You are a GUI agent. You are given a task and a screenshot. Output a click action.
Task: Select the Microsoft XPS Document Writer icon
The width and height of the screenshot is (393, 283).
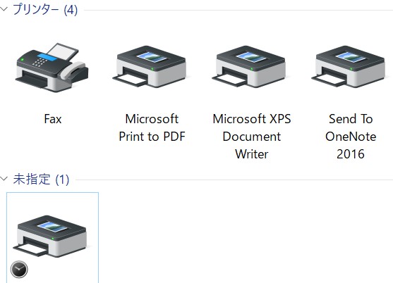[249, 66]
